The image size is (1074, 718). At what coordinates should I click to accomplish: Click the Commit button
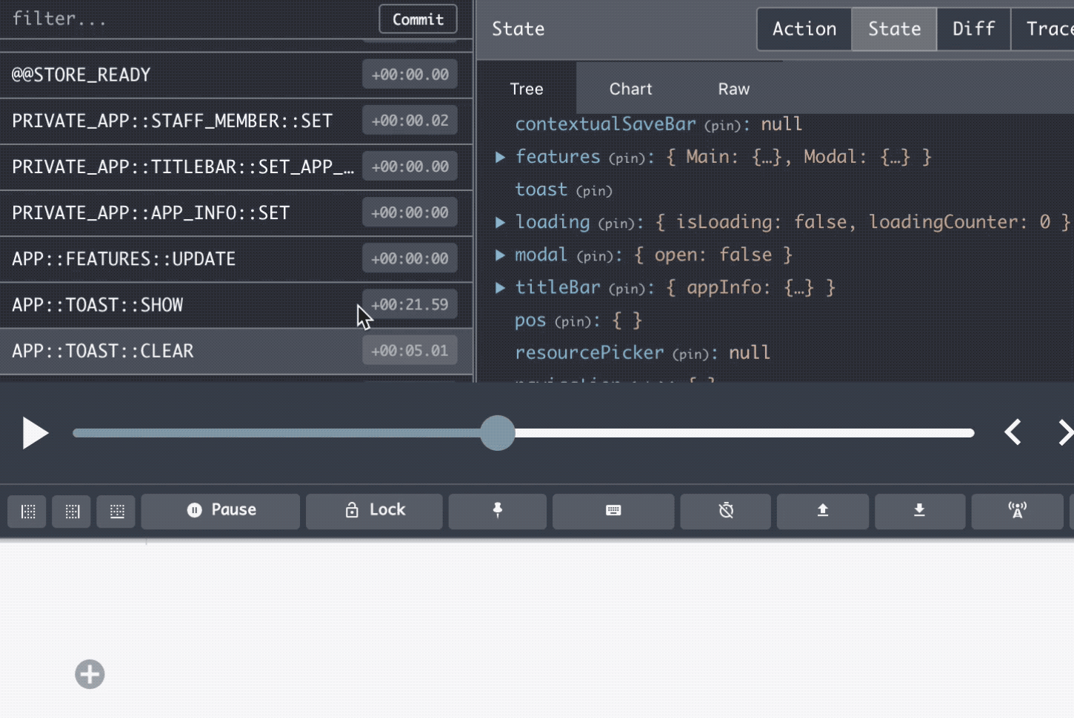coord(418,19)
